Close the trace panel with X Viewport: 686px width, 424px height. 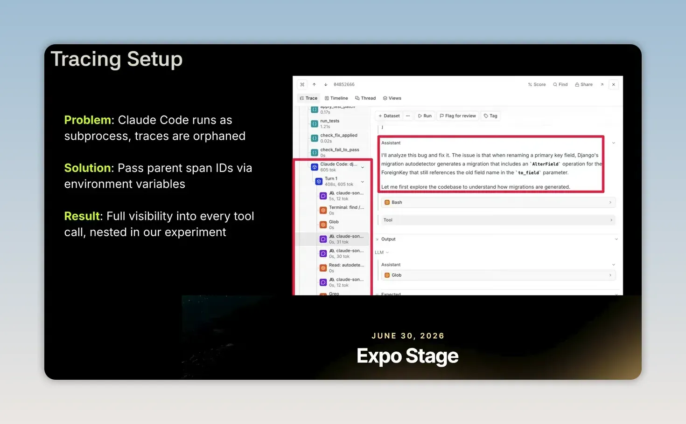[x=614, y=84]
